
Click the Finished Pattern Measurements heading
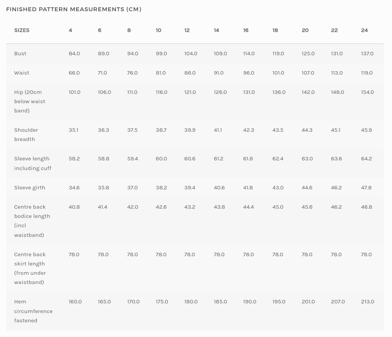point(73,9)
